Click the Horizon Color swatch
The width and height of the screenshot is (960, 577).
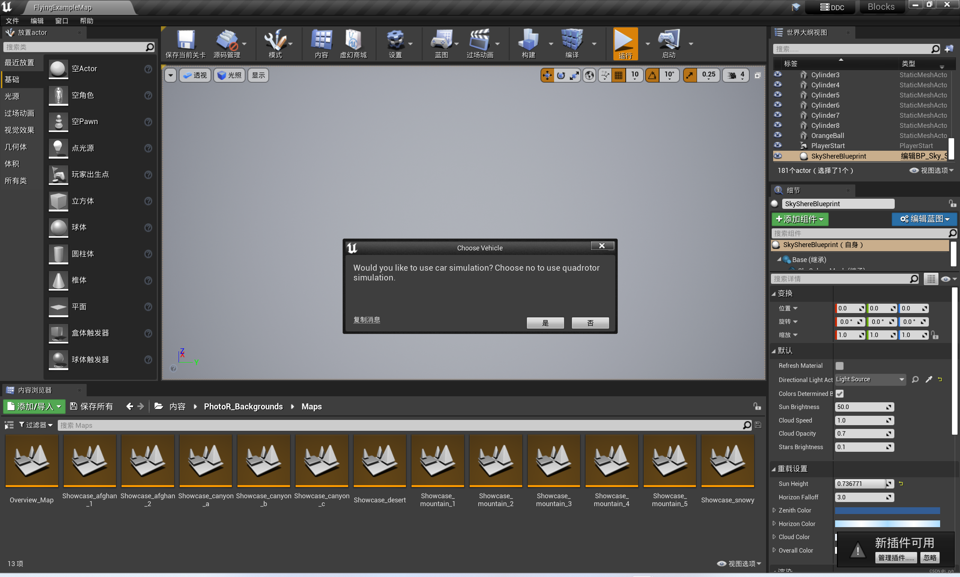tap(887, 524)
